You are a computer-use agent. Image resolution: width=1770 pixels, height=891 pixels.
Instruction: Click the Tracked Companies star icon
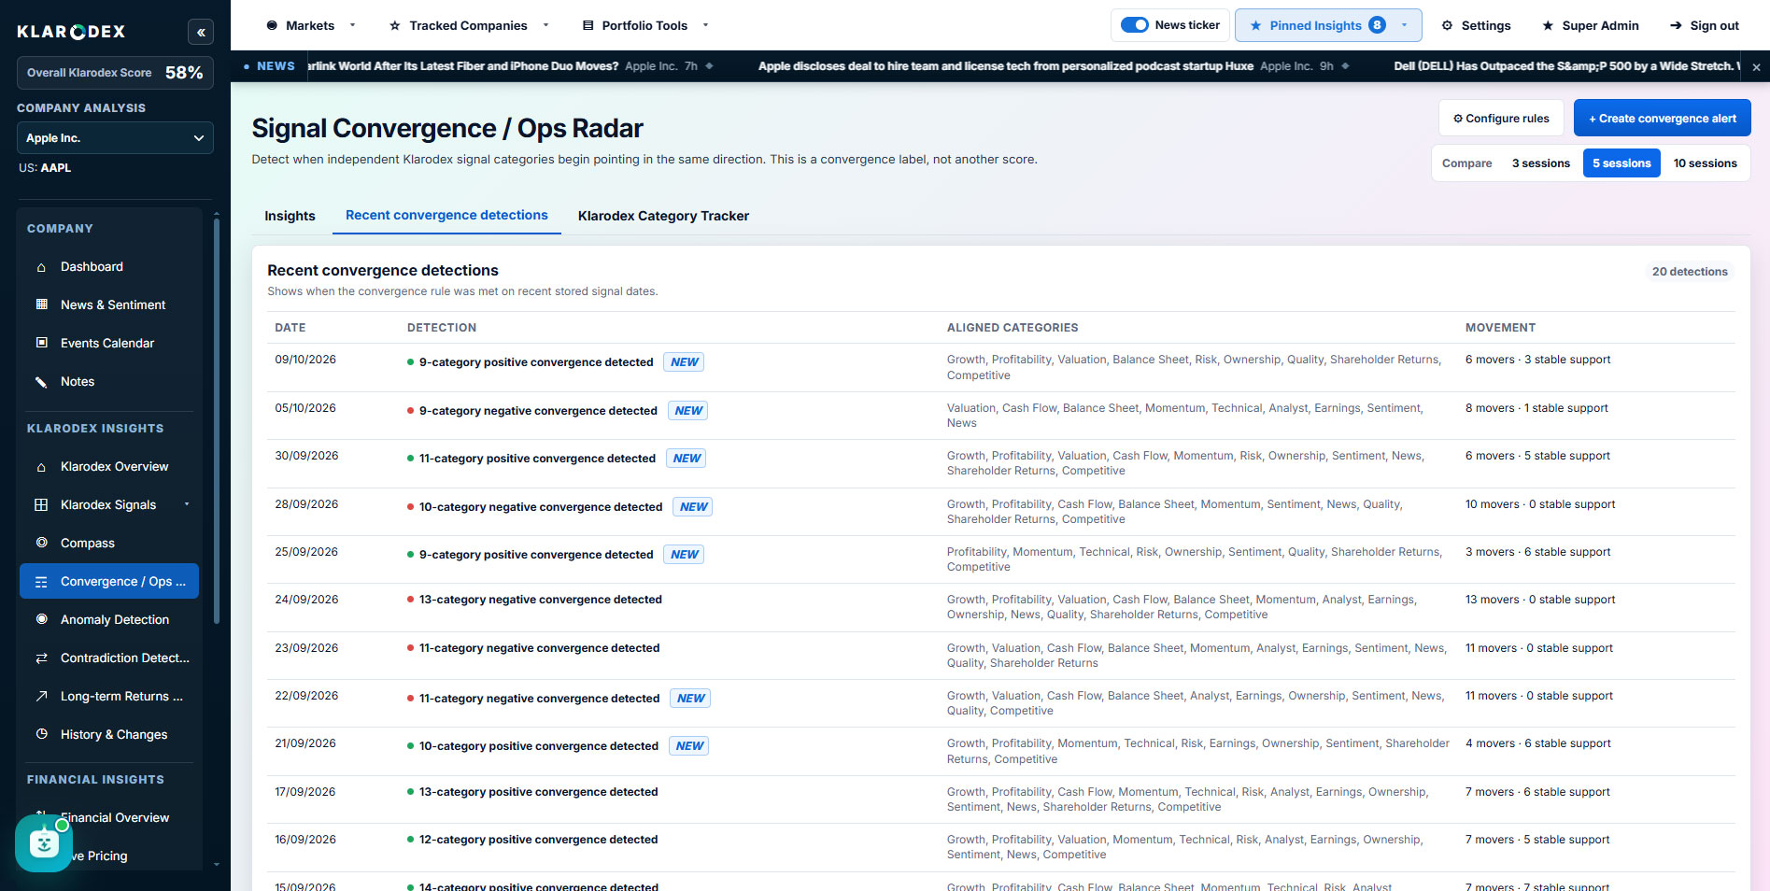coord(395,25)
